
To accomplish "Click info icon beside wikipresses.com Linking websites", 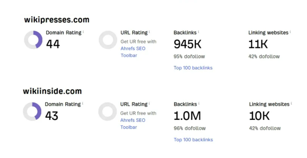I will pos(290,32).
